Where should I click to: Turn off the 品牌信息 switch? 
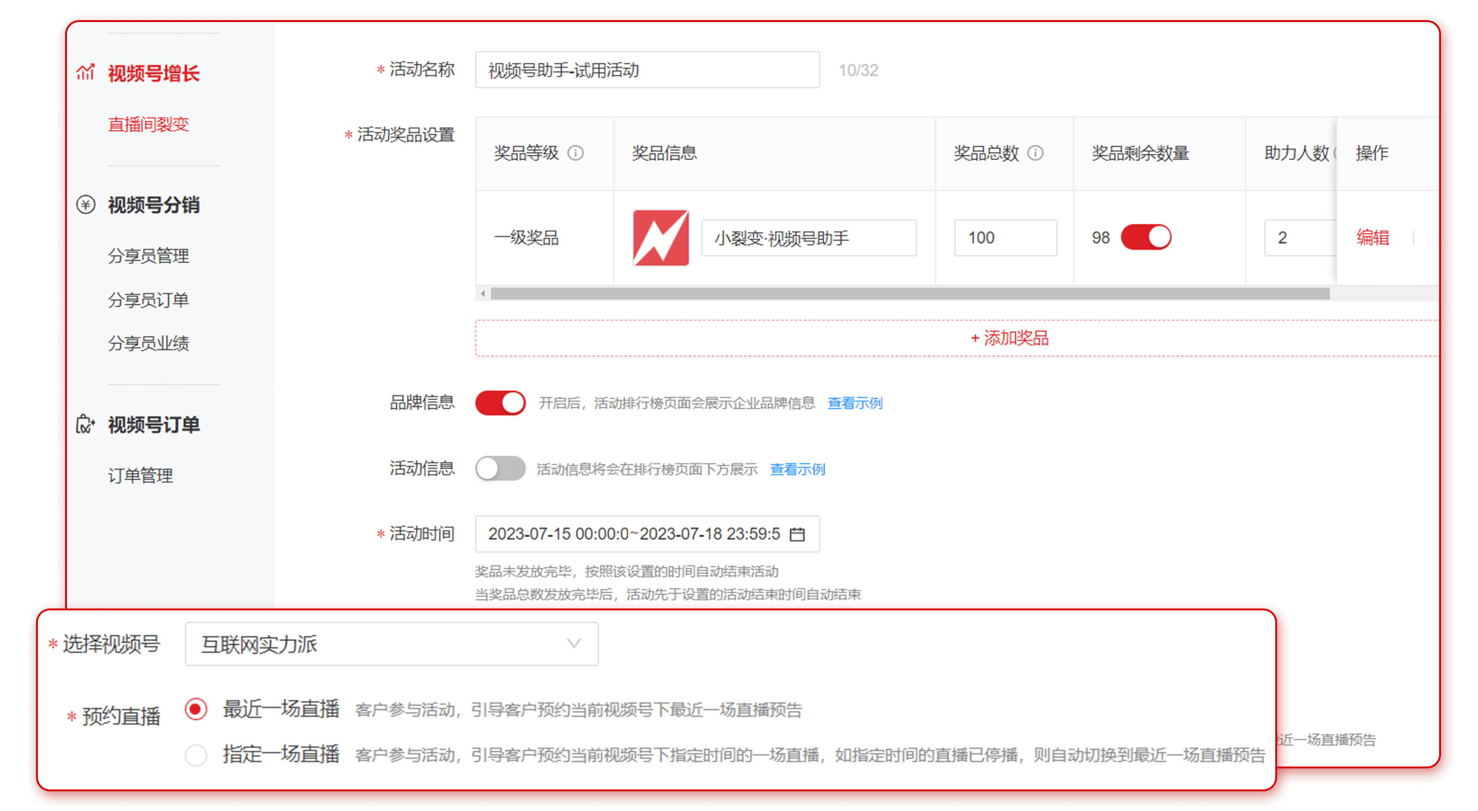(500, 403)
